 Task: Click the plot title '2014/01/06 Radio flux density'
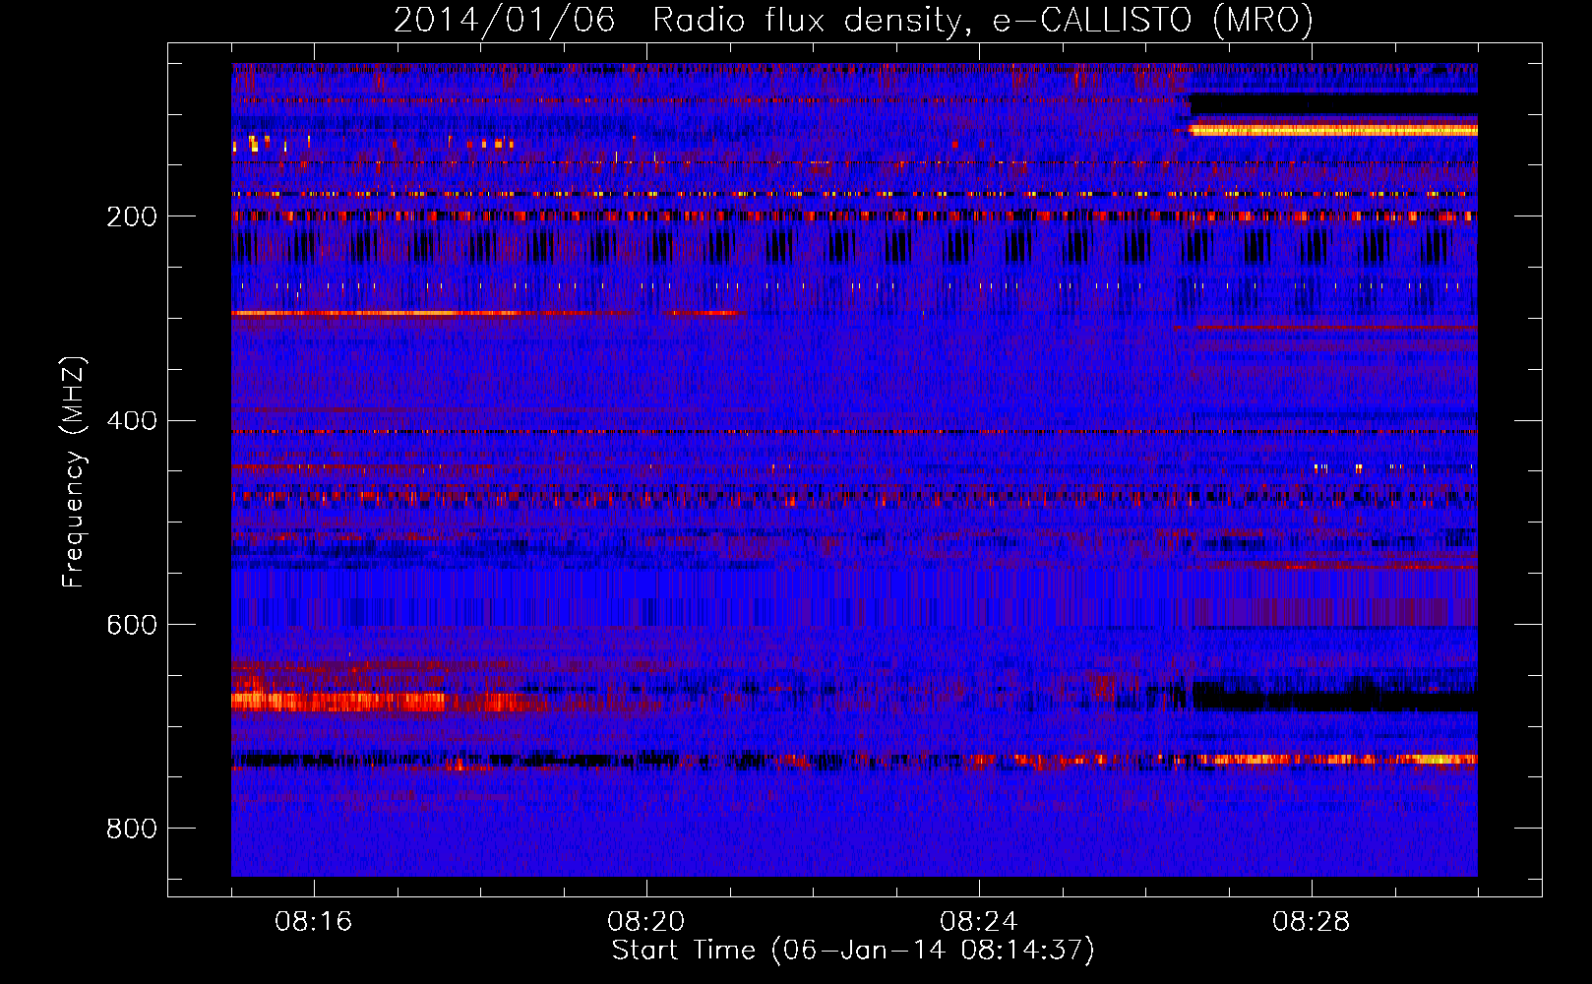tap(853, 21)
